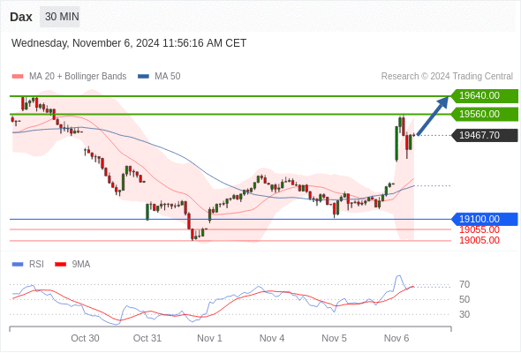The height and width of the screenshot is (353, 521).
Task: Click the blue MA 50 legend swatch
Action: (143, 77)
